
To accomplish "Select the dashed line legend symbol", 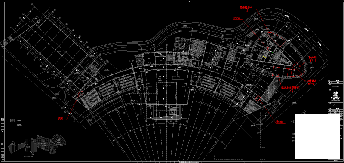I will coord(12,125).
